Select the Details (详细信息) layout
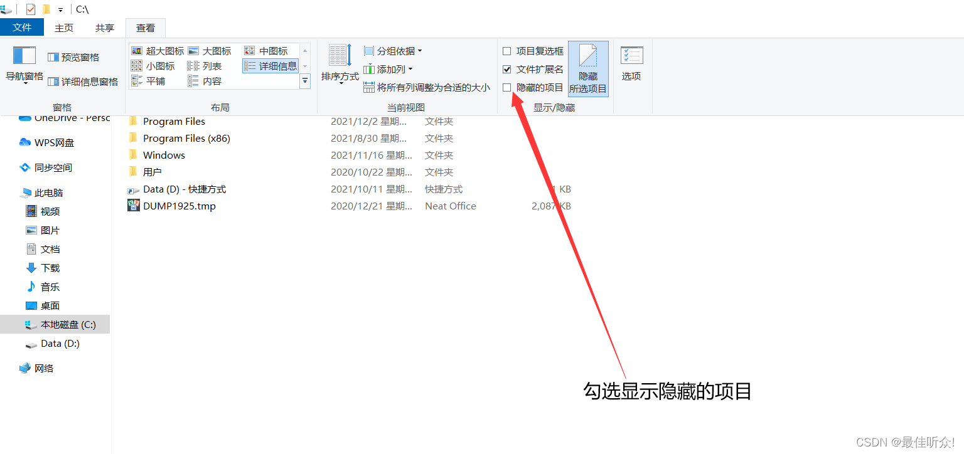Viewport: 964px width, 454px height. 270,66
